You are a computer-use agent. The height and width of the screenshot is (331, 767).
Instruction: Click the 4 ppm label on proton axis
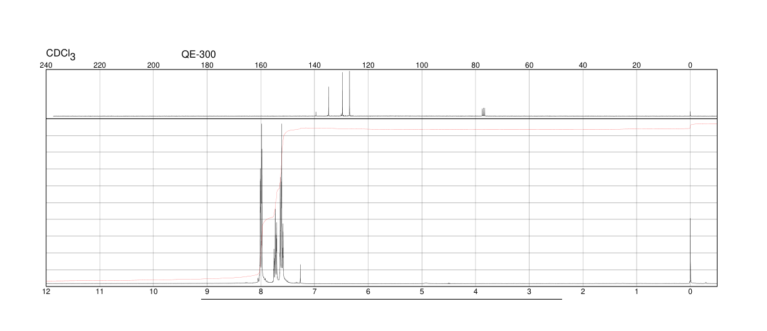tap(476, 292)
